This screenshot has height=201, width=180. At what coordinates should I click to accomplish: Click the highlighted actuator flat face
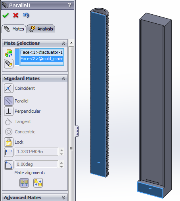(98, 95)
